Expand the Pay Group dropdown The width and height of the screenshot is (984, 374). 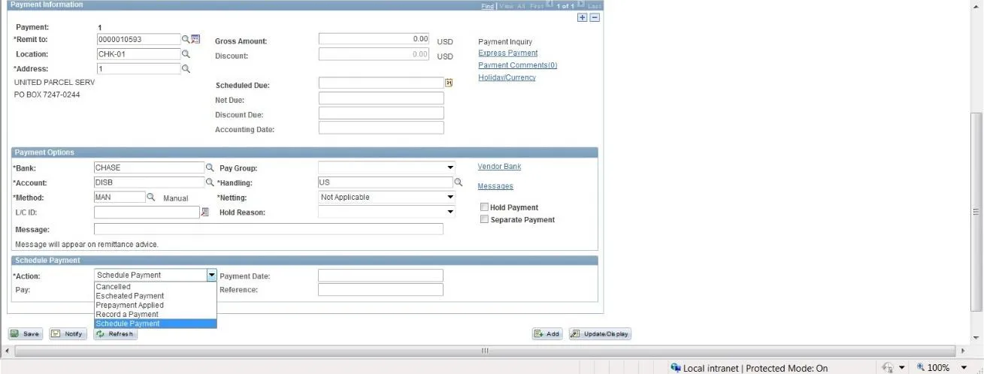450,167
